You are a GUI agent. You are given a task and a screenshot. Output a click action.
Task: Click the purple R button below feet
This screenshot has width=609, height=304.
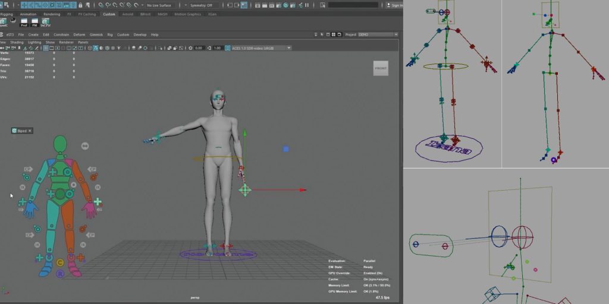point(59,274)
